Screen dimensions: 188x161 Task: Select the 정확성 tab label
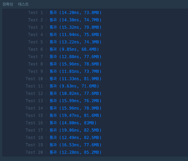click(x=8, y=4)
